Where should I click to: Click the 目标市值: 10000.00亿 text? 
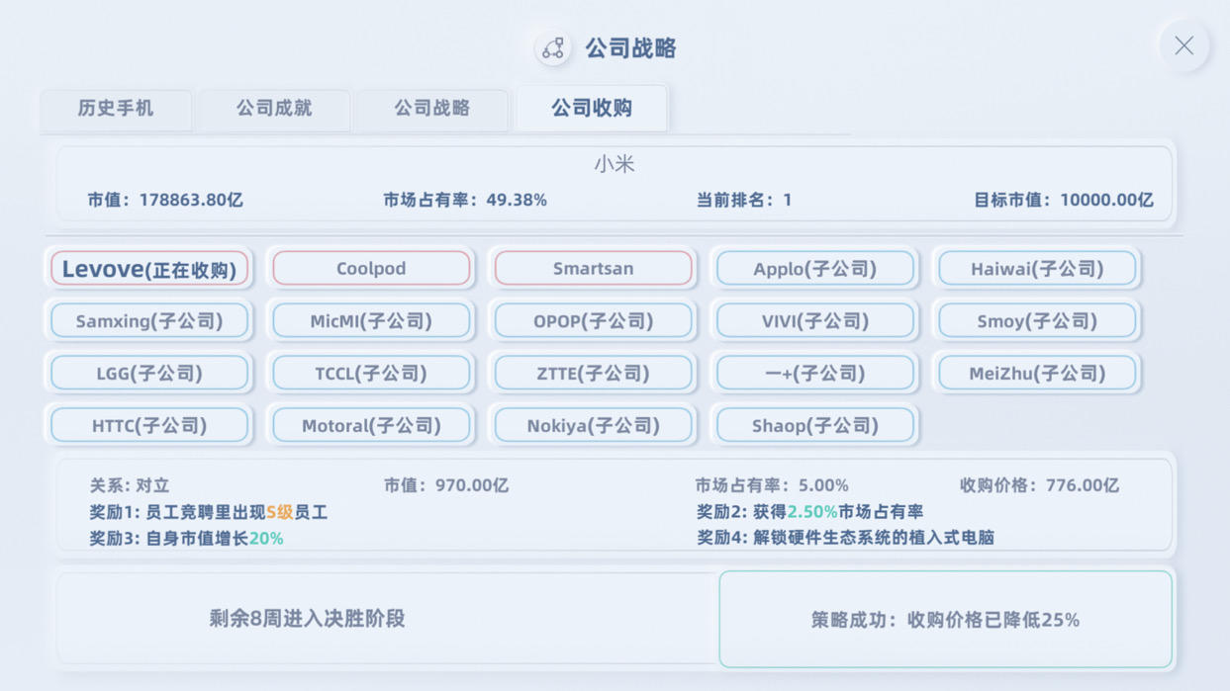click(x=1064, y=200)
